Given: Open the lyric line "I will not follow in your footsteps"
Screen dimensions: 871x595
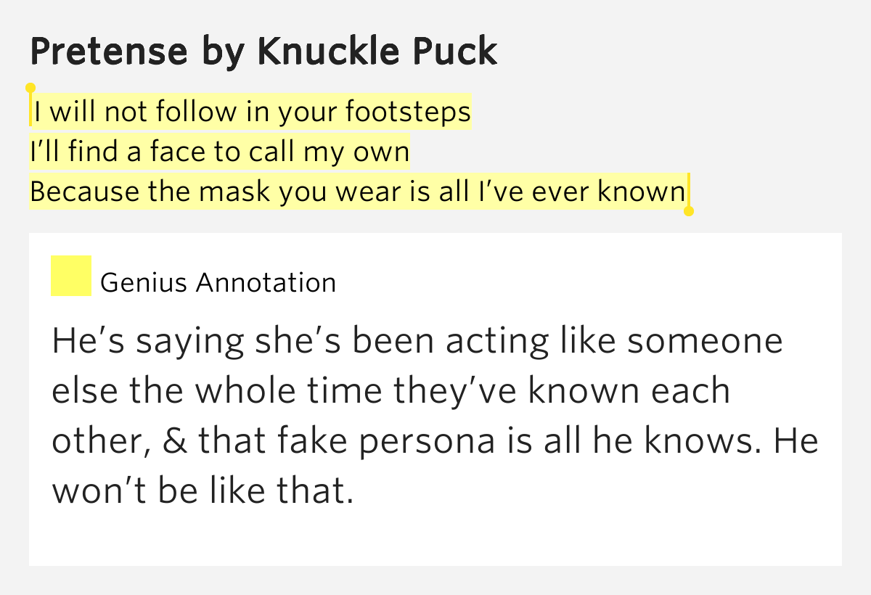Looking at the screenshot, I should point(252,112).
